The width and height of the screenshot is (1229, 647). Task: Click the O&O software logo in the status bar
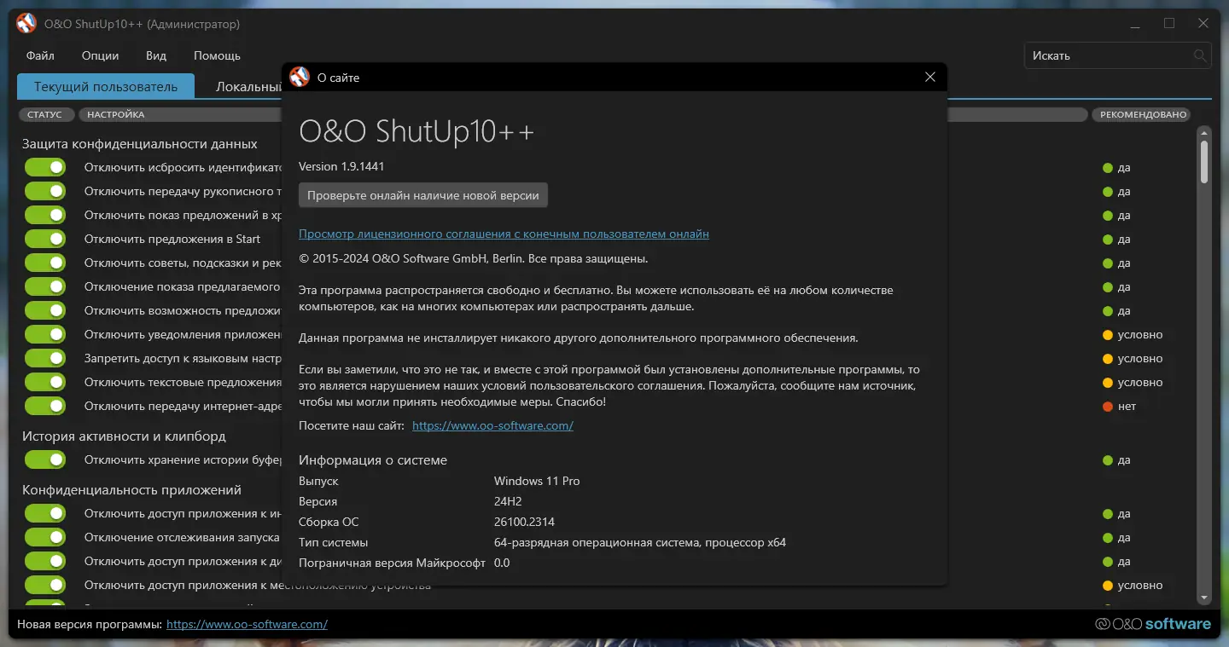click(x=1153, y=624)
